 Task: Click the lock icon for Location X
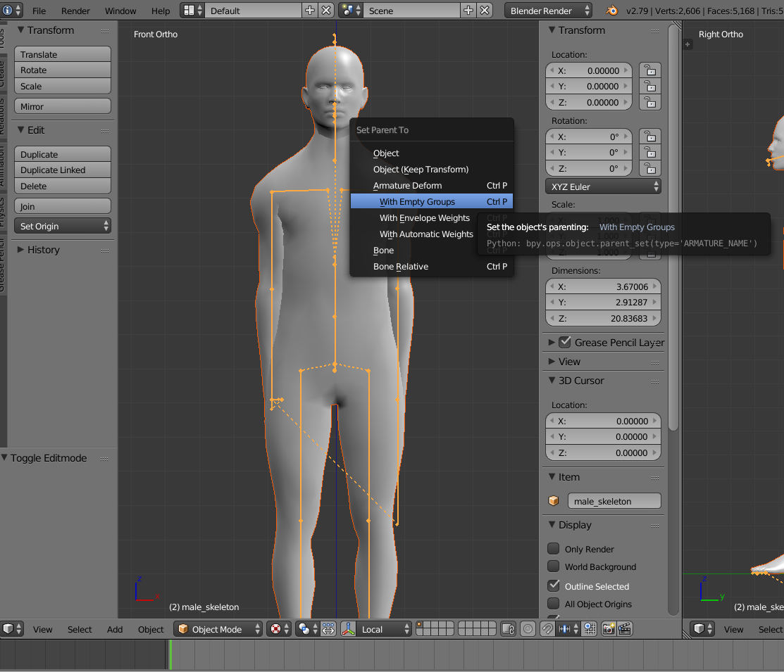[x=649, y=70]
